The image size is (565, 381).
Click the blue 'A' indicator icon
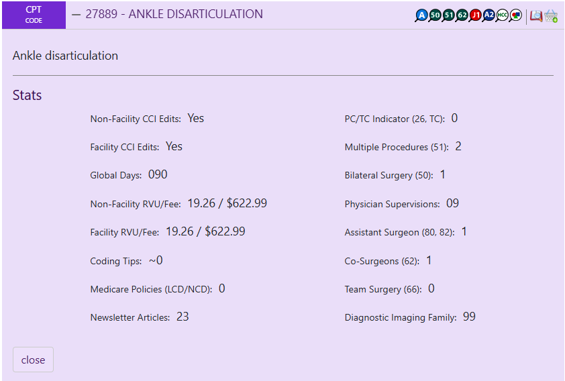(x=421, y=15)
